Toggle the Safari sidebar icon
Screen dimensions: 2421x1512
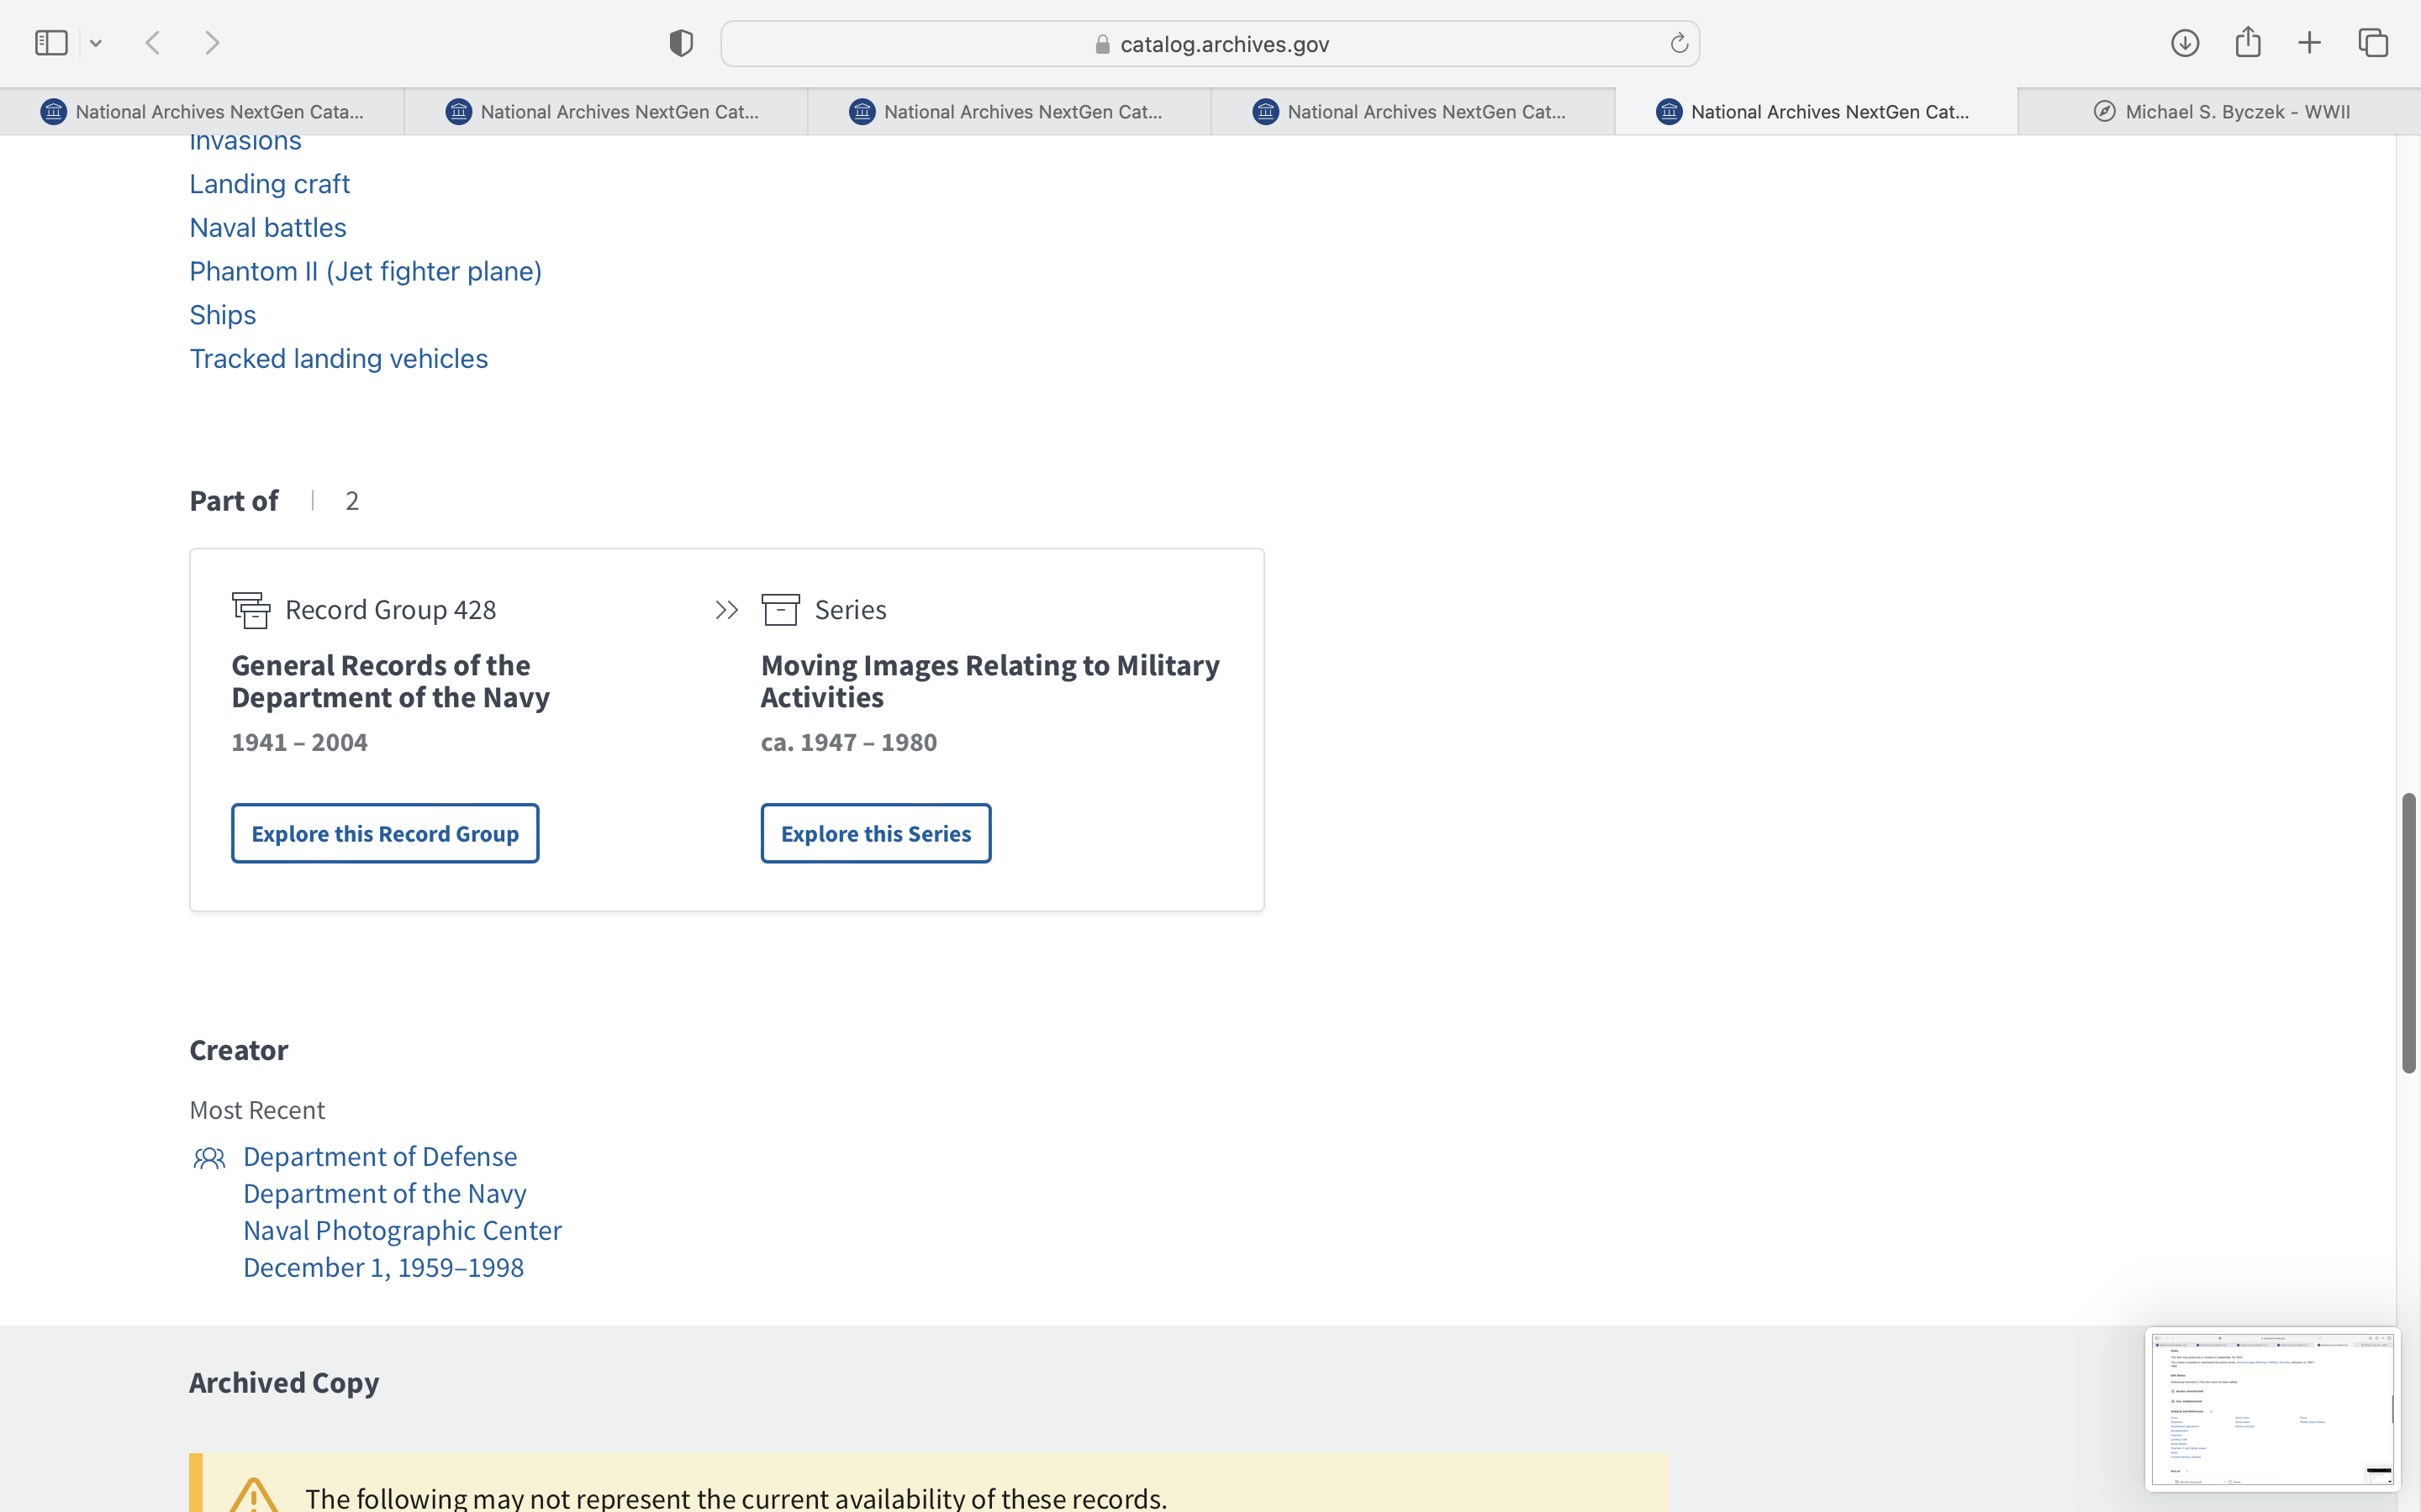pos(51,43)
